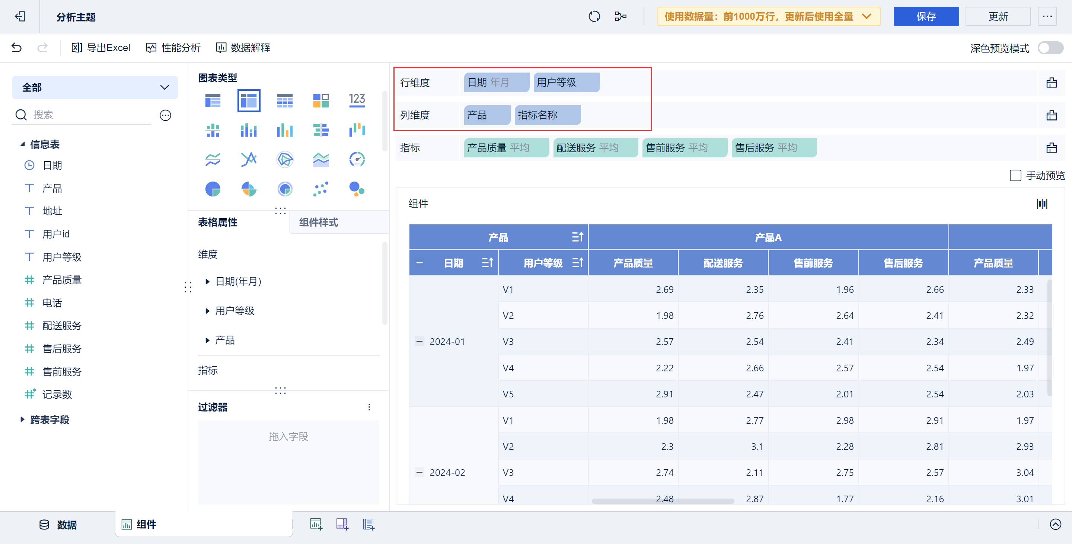Open the data lineage icon beside refresh
Screen dimensions: 1072x544
coord(620,16)
